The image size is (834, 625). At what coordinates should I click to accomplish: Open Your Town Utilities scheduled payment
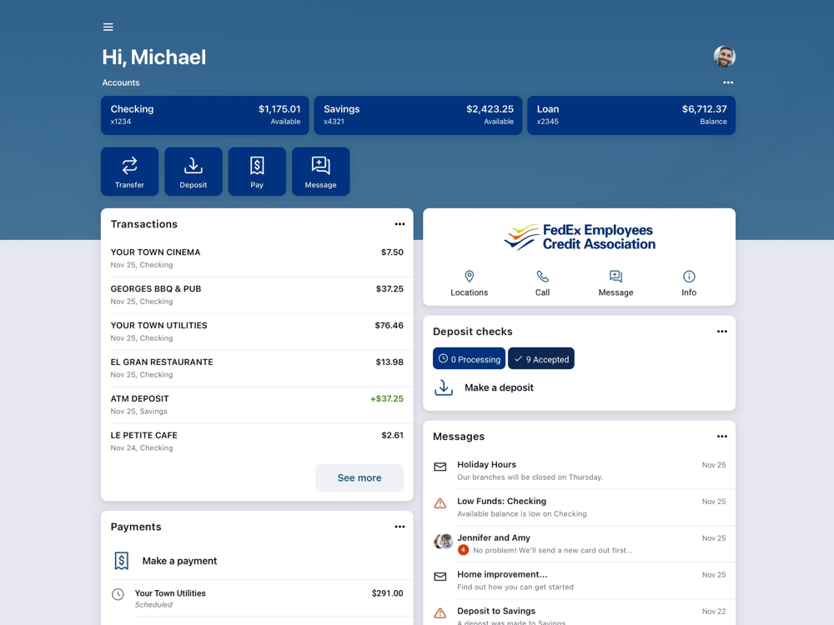click(257, 598)
